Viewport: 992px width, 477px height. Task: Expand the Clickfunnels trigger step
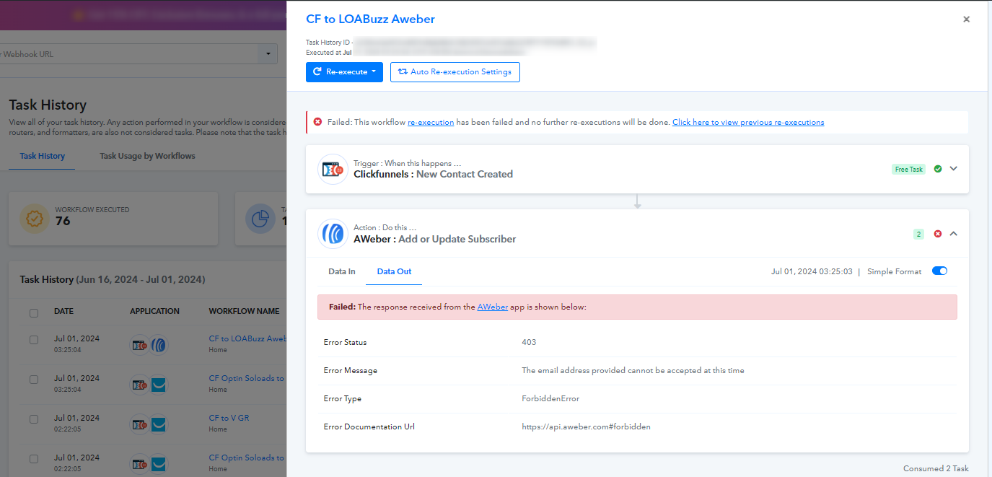953,169
